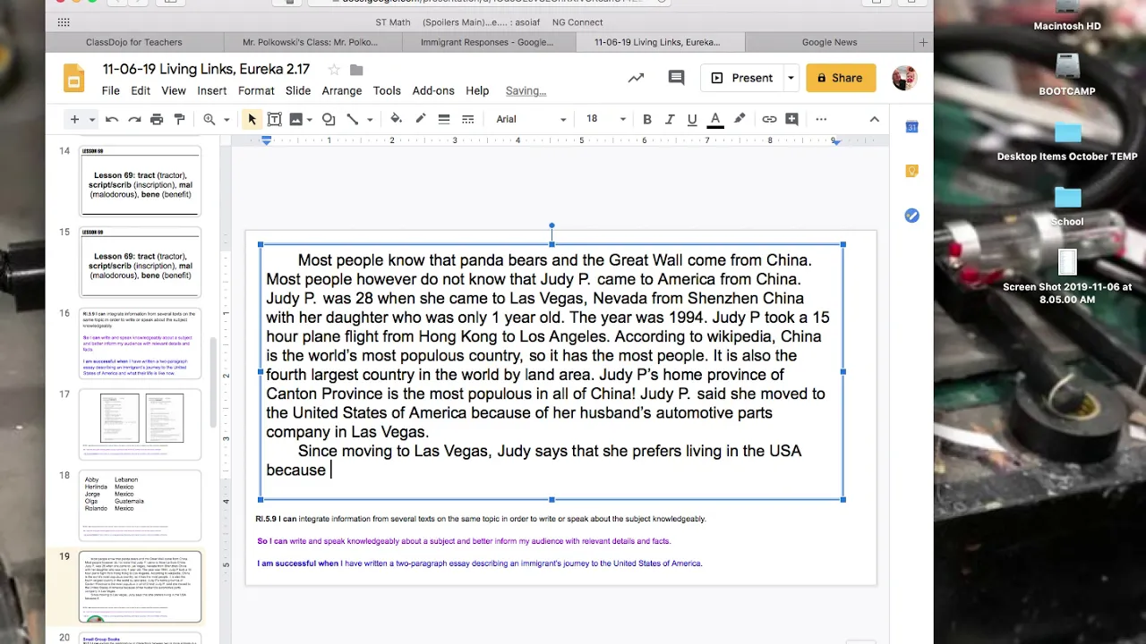Screen dimensions: 1146x644
Task: Open the Format menu
Action: point(256,90)
